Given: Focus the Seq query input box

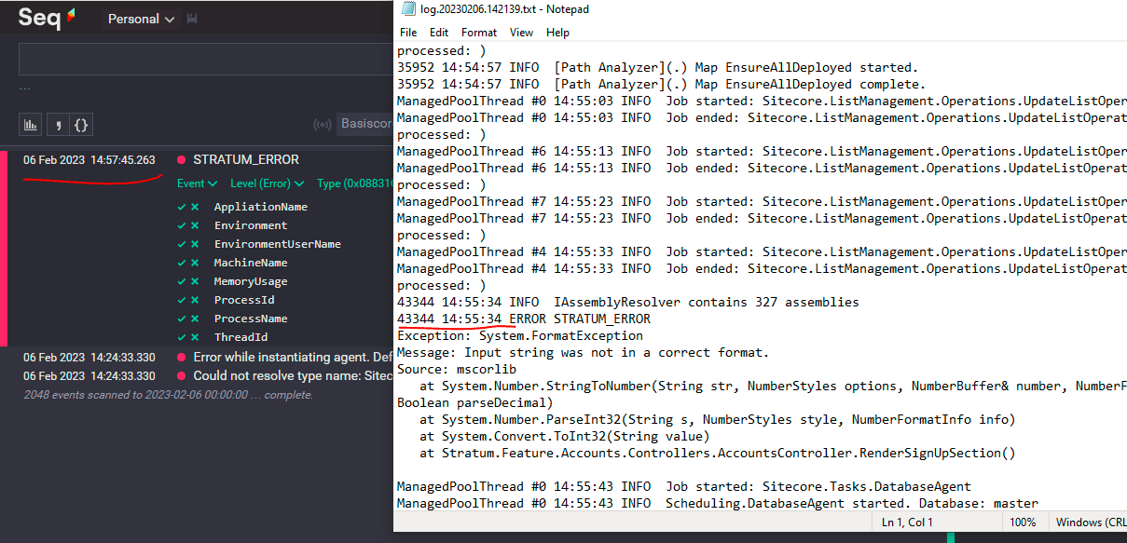Looking at the screenshot, I should pos(205,60).
